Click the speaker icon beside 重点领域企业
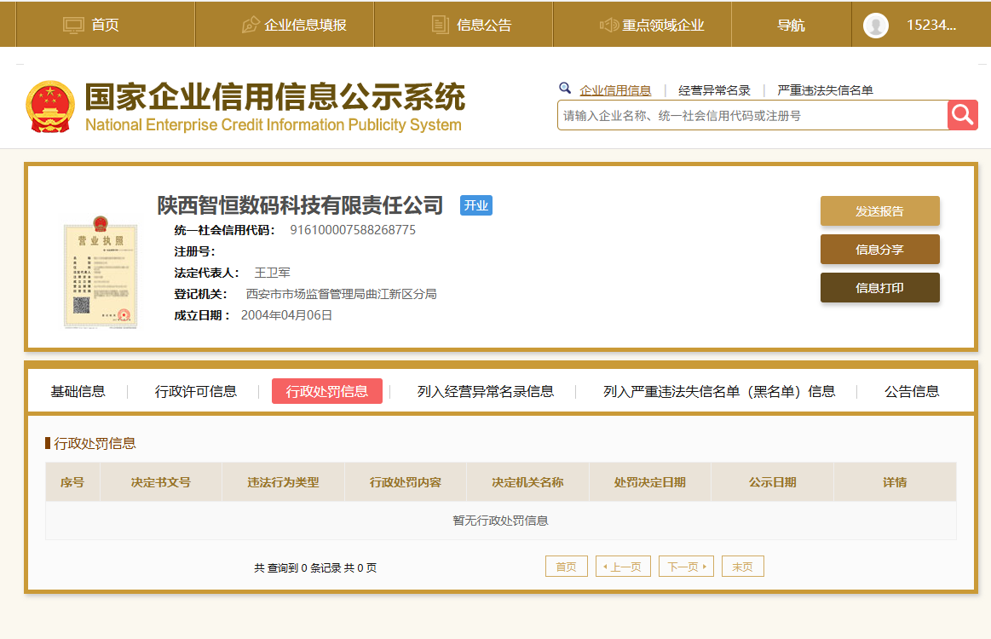The image size is (991, 639). 608,26
